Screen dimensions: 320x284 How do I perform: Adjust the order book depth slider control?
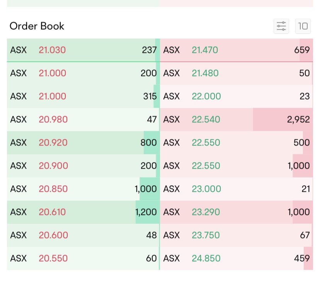coord(281,26)
